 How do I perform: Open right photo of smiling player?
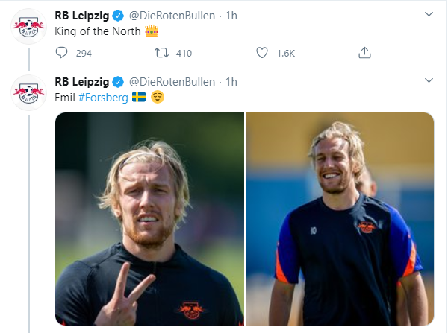[340, 218]
